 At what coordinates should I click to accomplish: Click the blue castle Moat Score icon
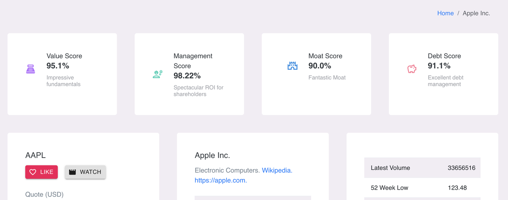tap(292, 66)
